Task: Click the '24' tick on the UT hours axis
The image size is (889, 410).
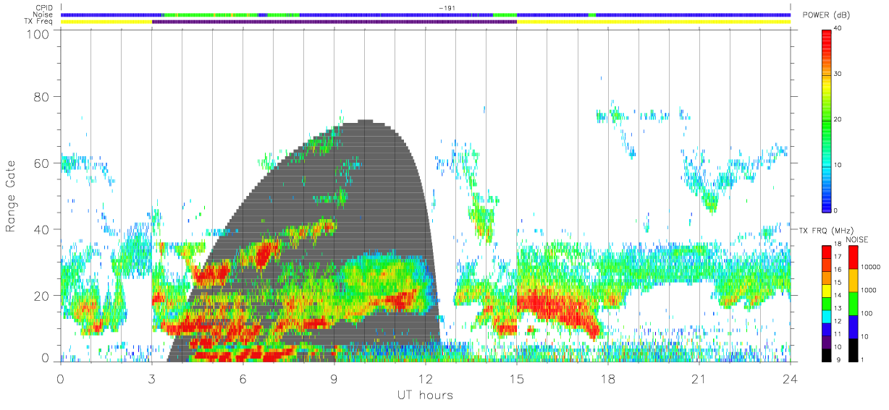Action: click(791, 378)
